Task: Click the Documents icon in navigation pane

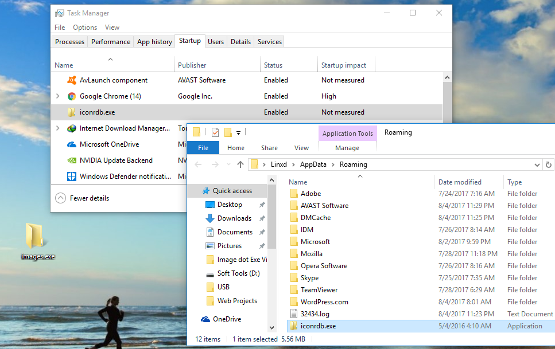Action: pyautogui.click(x=210, y=232)
